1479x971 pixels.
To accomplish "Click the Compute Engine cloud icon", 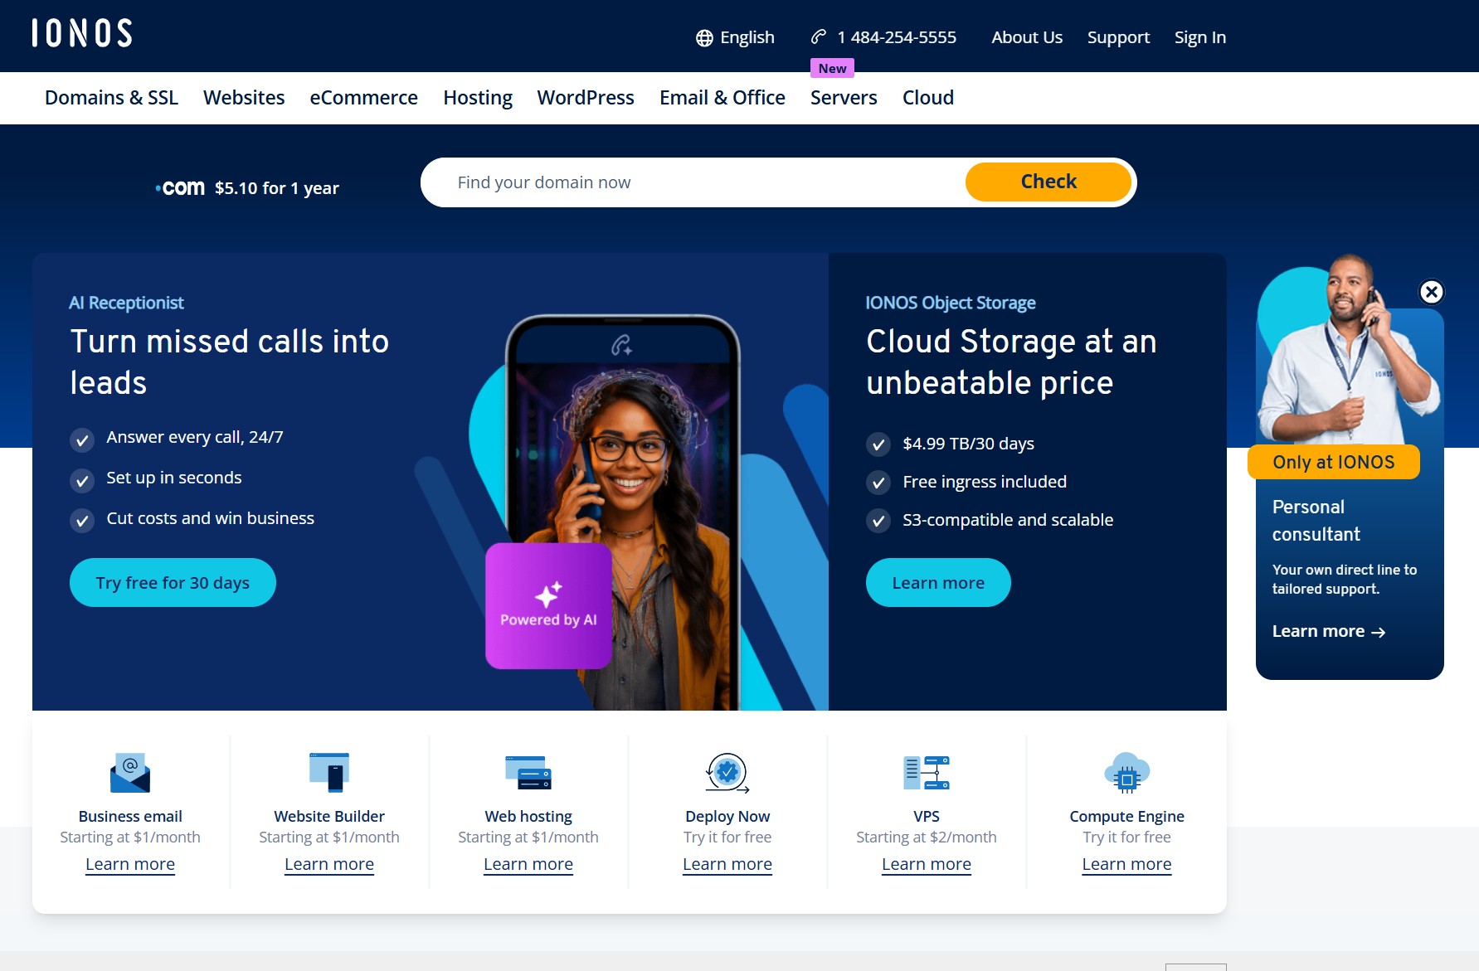I will [1127, 773].
